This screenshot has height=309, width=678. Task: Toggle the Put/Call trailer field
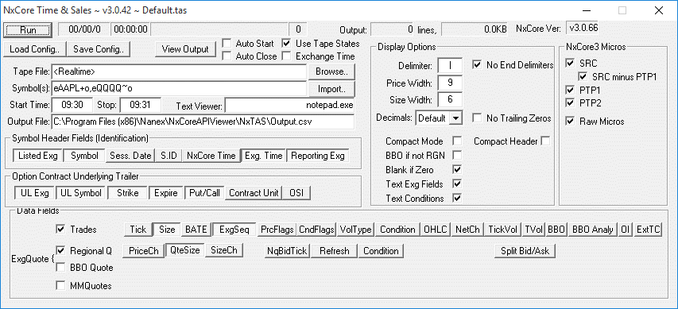click(x=204, y=193)
